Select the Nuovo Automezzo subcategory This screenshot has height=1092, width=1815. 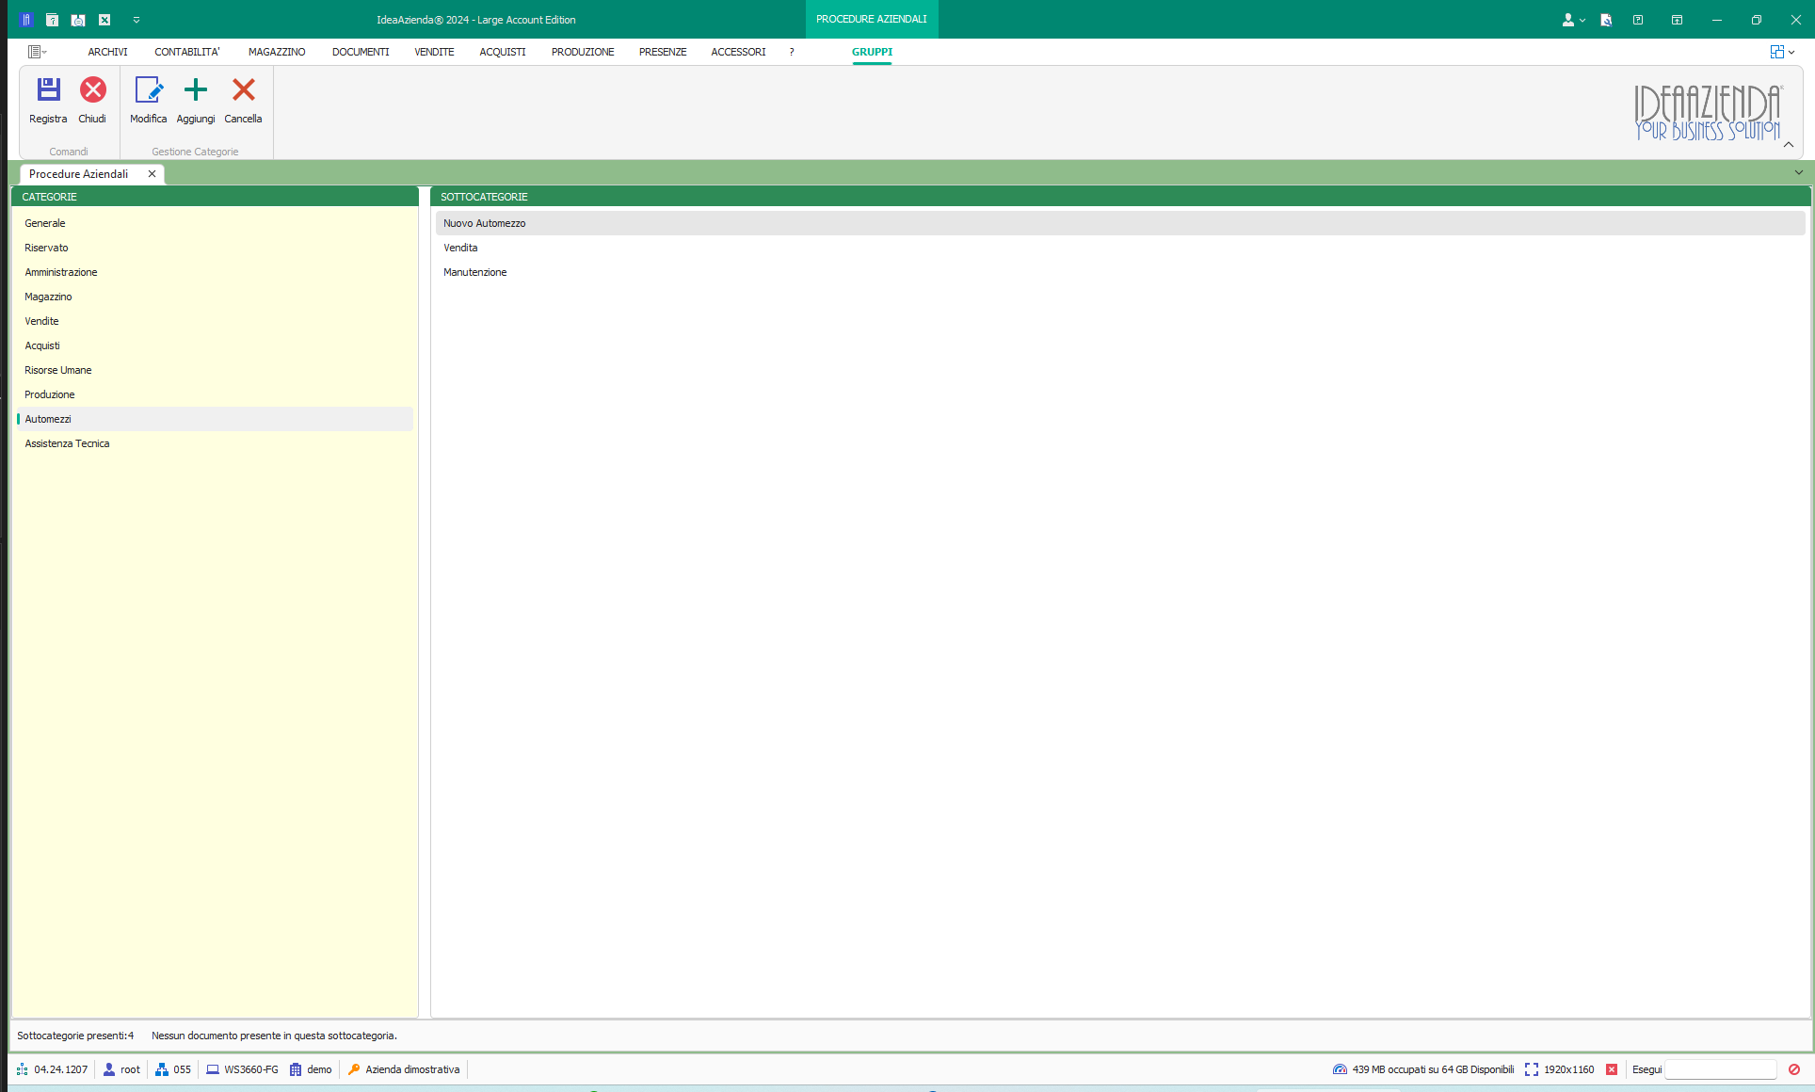pyautogui.click(x=1120, y=223)
